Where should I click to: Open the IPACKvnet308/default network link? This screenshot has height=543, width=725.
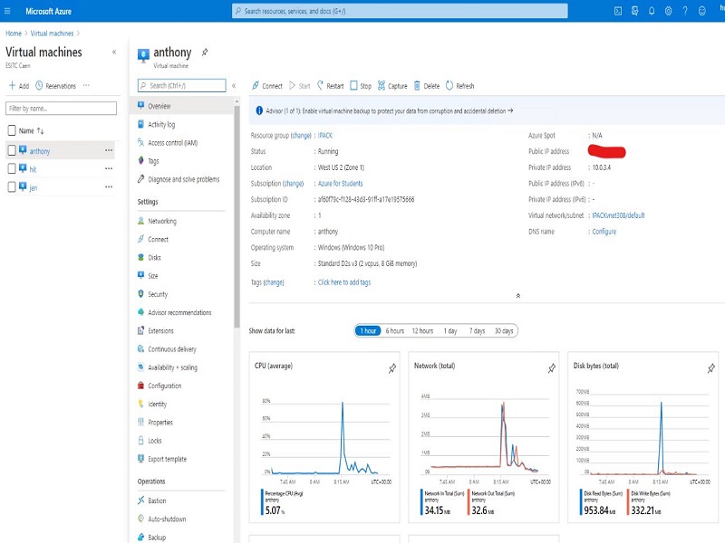[618, 215]
